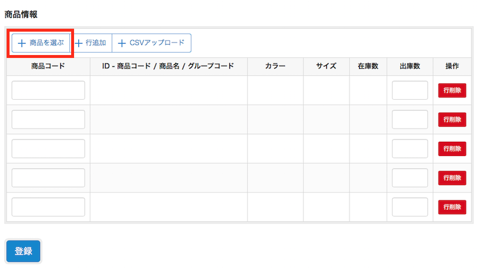Add a row with 行追加
Screen dimensions: 478x269
pyautogui.click(x=91, y=43)
